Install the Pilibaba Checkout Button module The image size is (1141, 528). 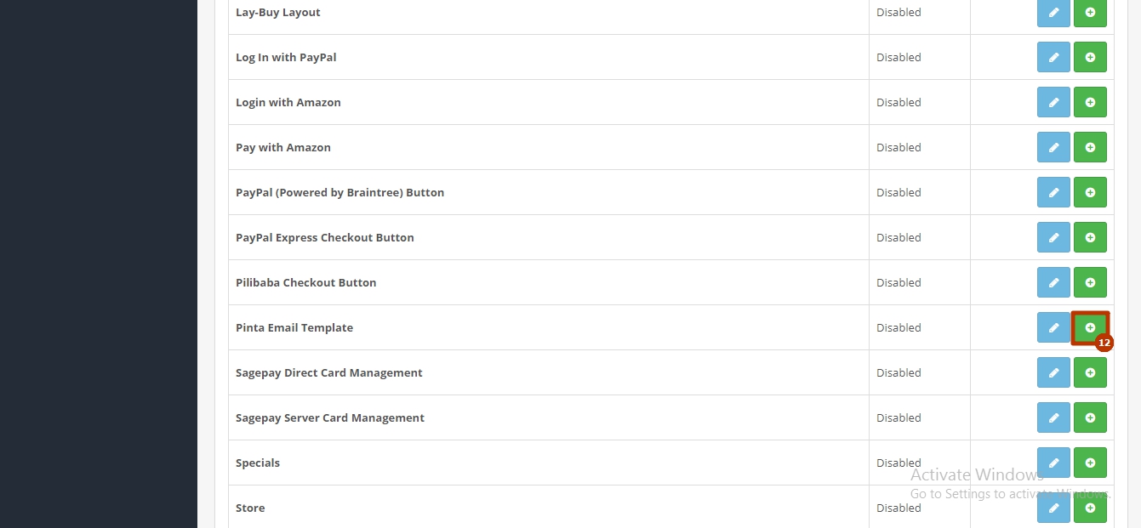point(1090,282)
